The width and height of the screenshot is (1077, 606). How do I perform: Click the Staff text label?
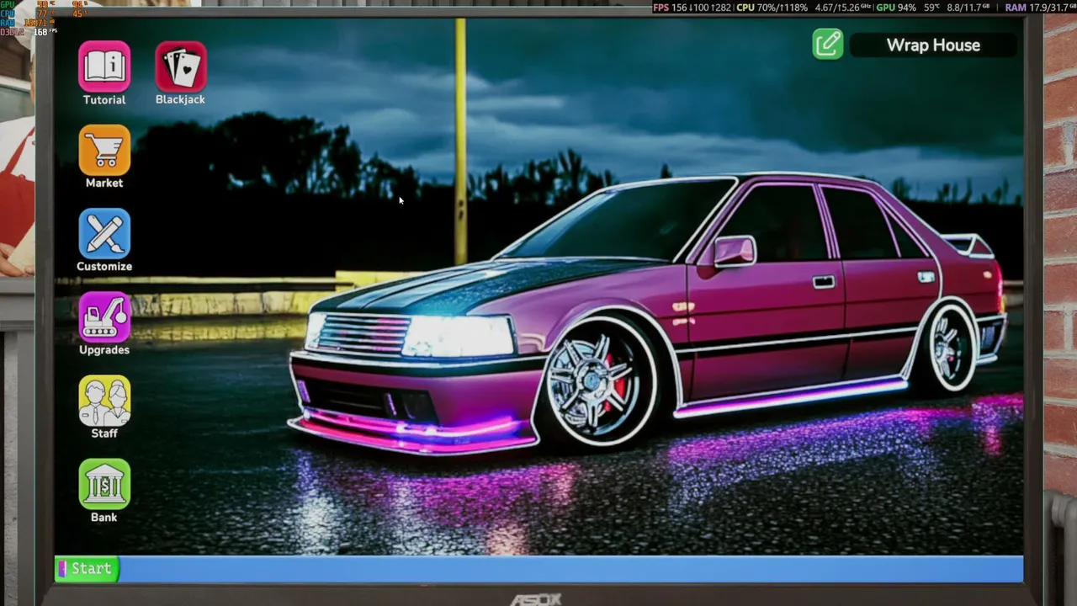point(104,433)
